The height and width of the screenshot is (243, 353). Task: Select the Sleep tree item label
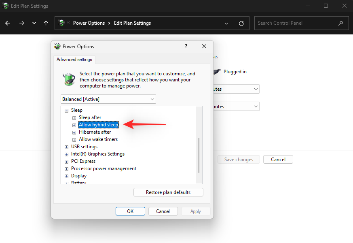coord(77,110)
